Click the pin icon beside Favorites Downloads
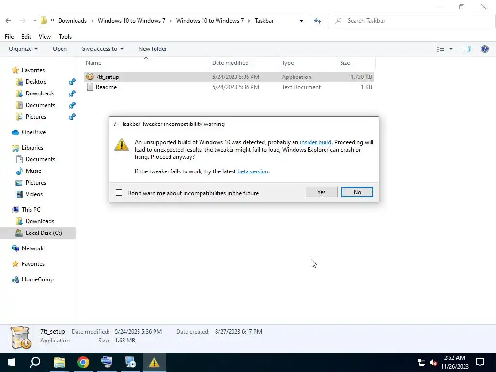The image size is (496, 372). 72,93
